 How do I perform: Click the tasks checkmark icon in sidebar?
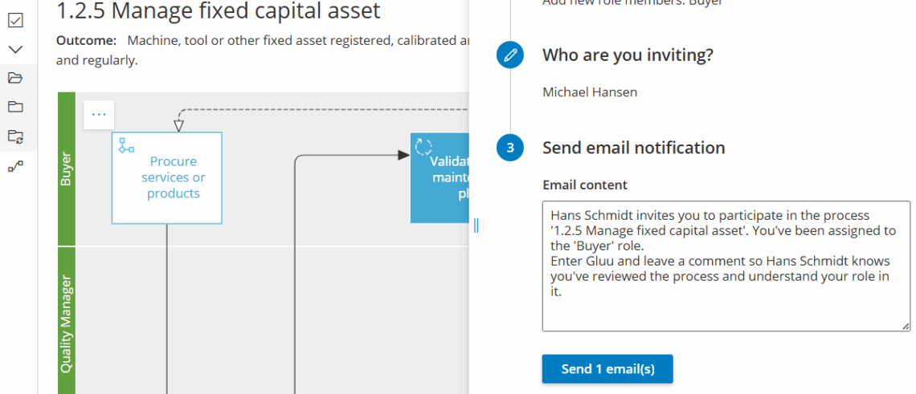(15, 20)
